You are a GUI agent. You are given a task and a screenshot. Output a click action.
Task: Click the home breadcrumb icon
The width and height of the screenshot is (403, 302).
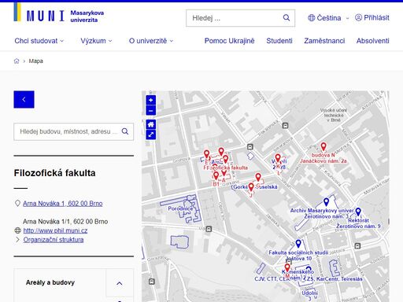(x=17, y=61)
